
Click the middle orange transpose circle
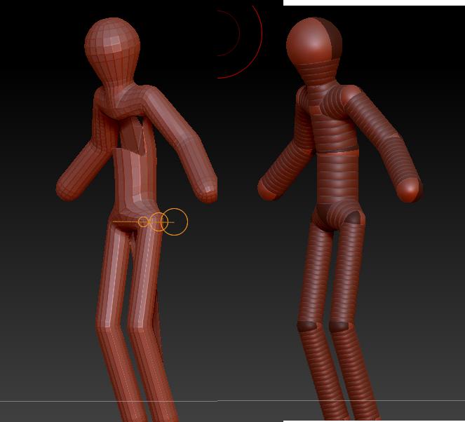[159, 222]
